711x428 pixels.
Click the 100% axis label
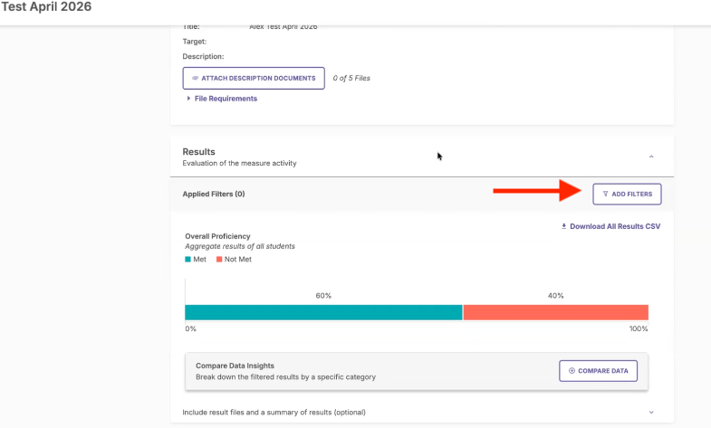(x=639, y=328)
